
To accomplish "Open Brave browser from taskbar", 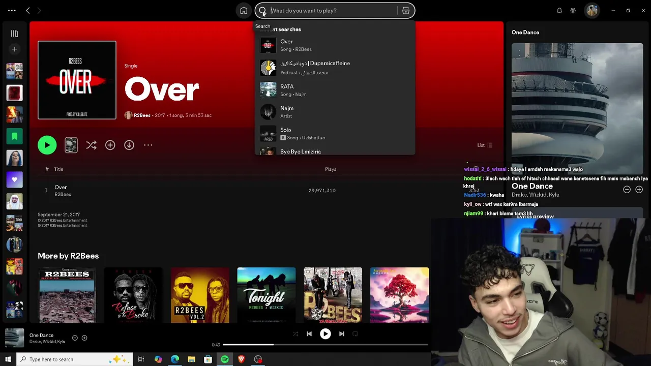I will 241,359.
